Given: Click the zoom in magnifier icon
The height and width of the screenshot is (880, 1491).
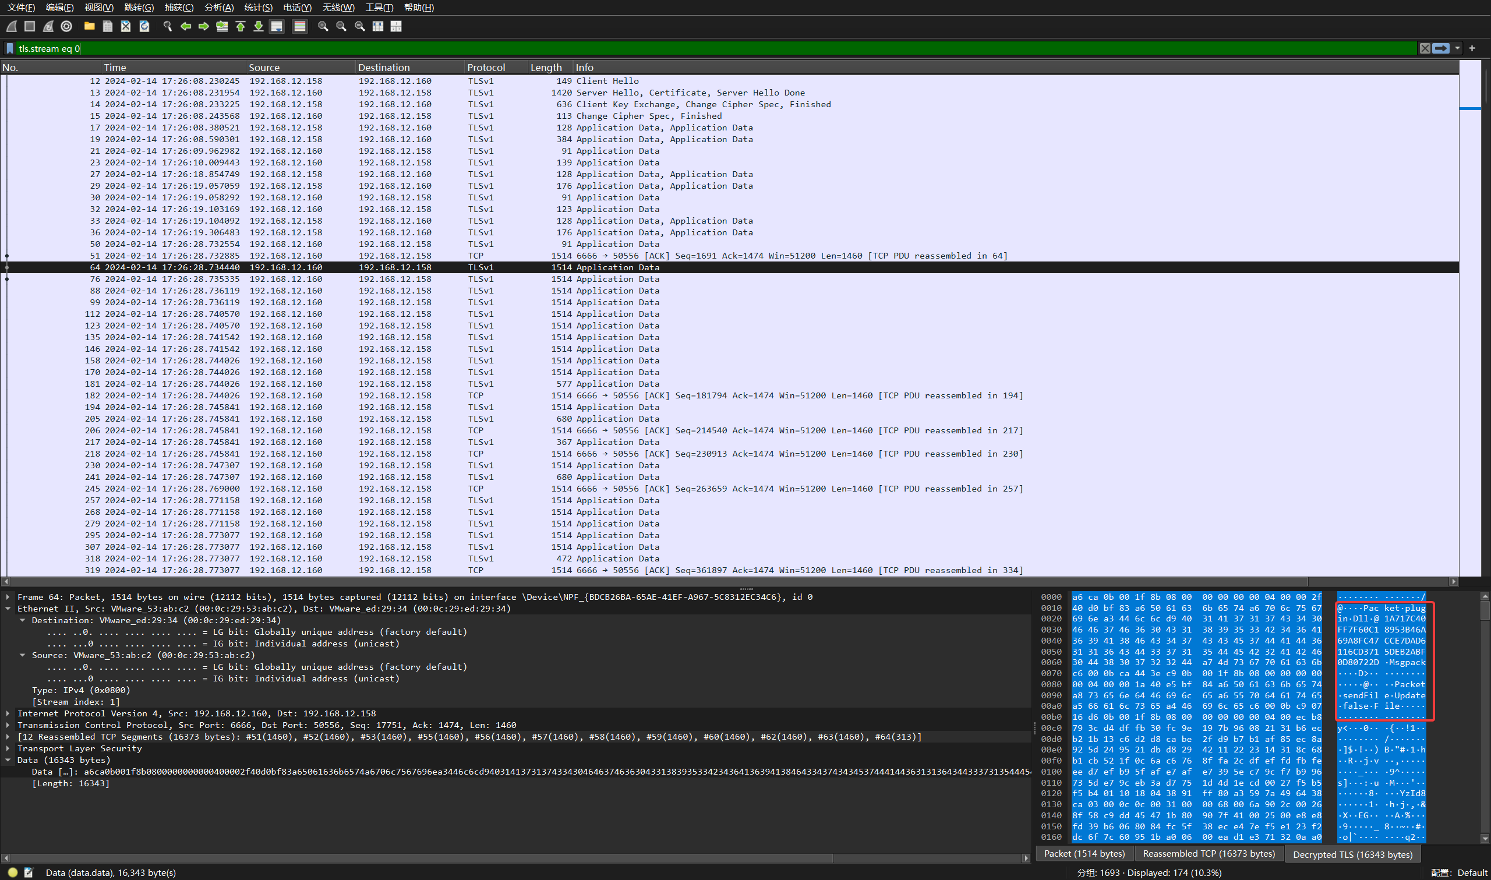Looking at the screenshot, I should click(323, 26).
